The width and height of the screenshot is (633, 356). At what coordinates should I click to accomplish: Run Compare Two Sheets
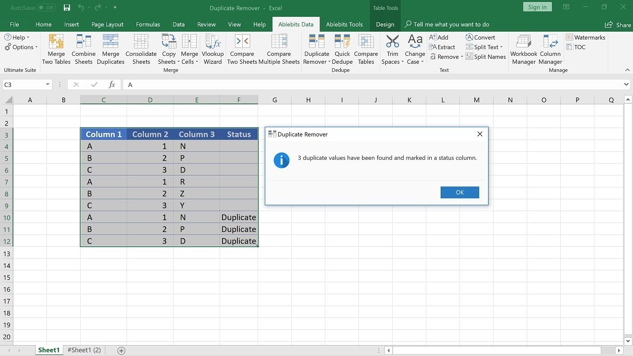(x=242, y=49)
